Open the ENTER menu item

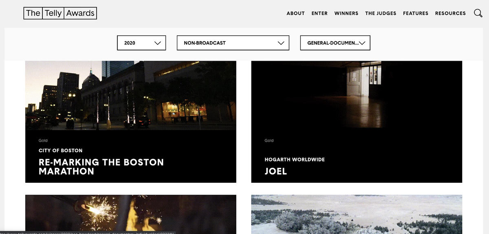pyautogui.click(x=319, y=13)
